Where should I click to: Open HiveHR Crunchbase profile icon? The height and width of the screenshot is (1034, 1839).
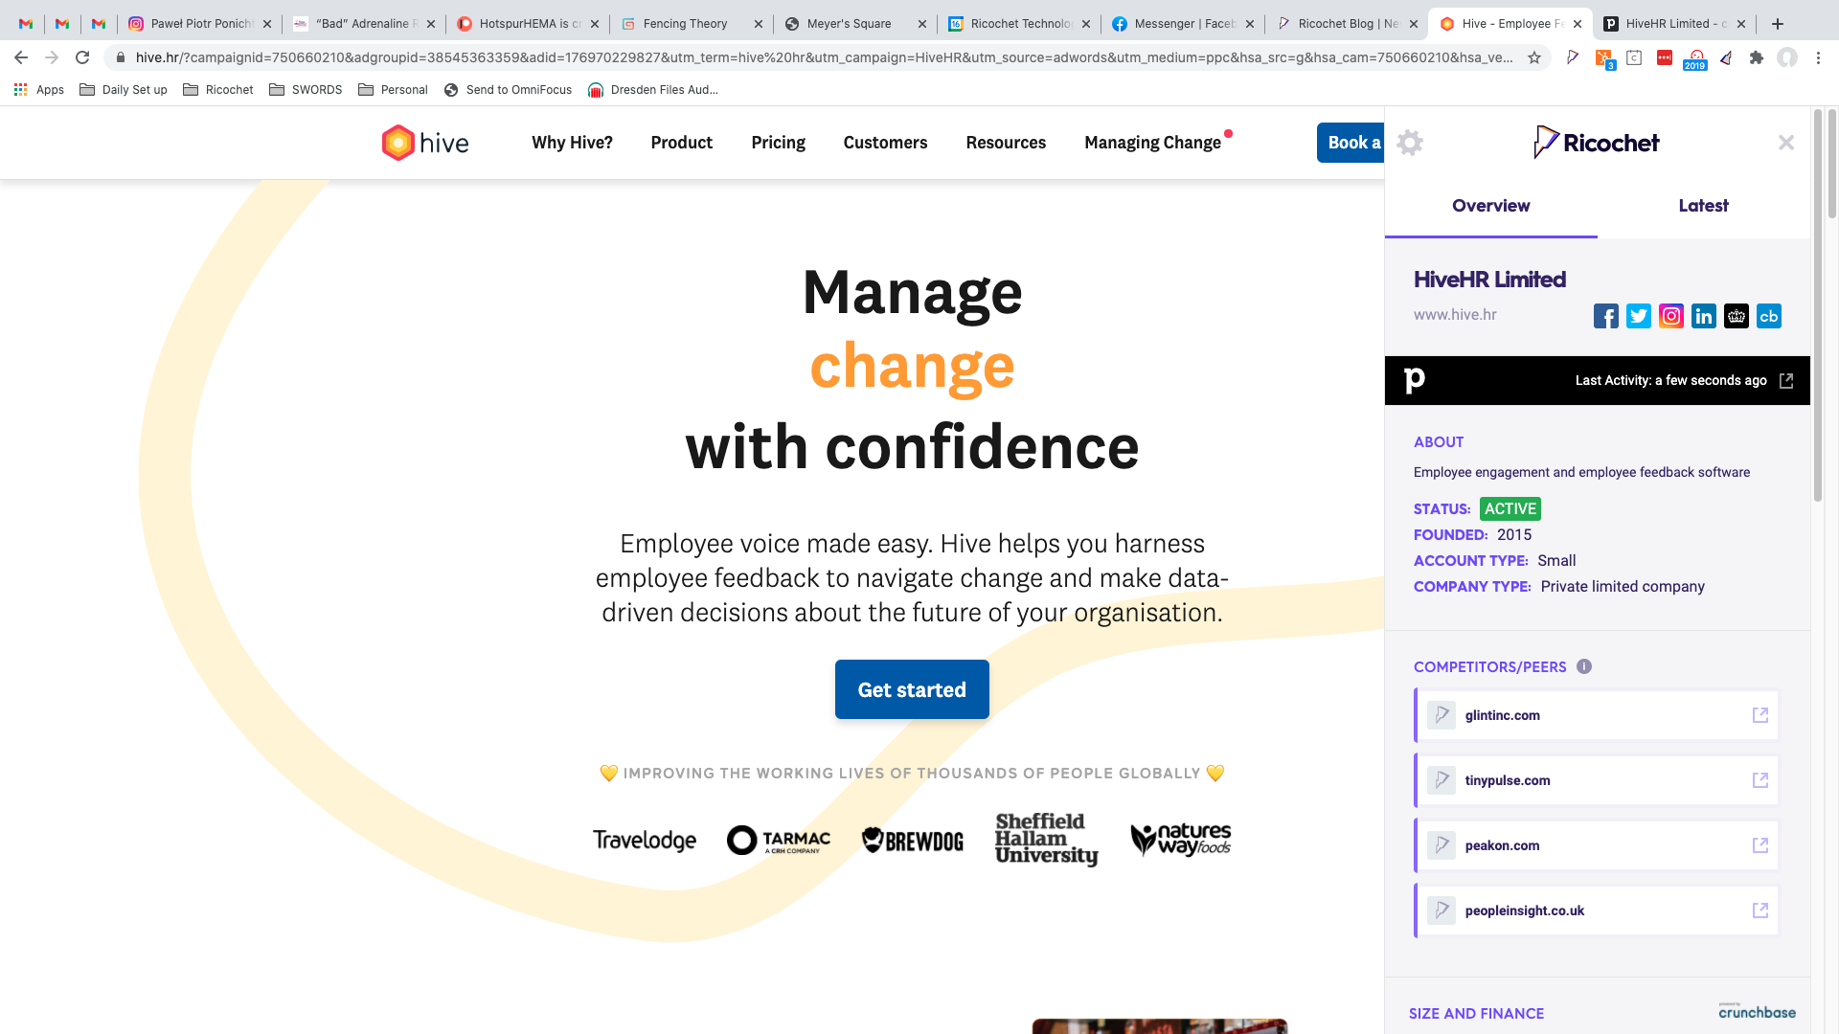[x=1769, y=316]
